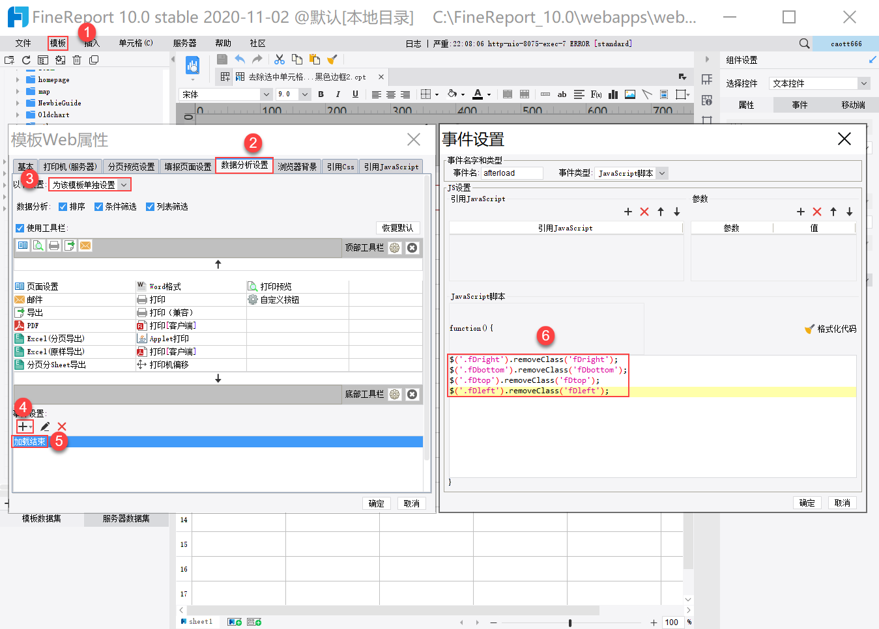
Task: Insert a formula with the F(x) icon
Action: [x=596, y=94]
